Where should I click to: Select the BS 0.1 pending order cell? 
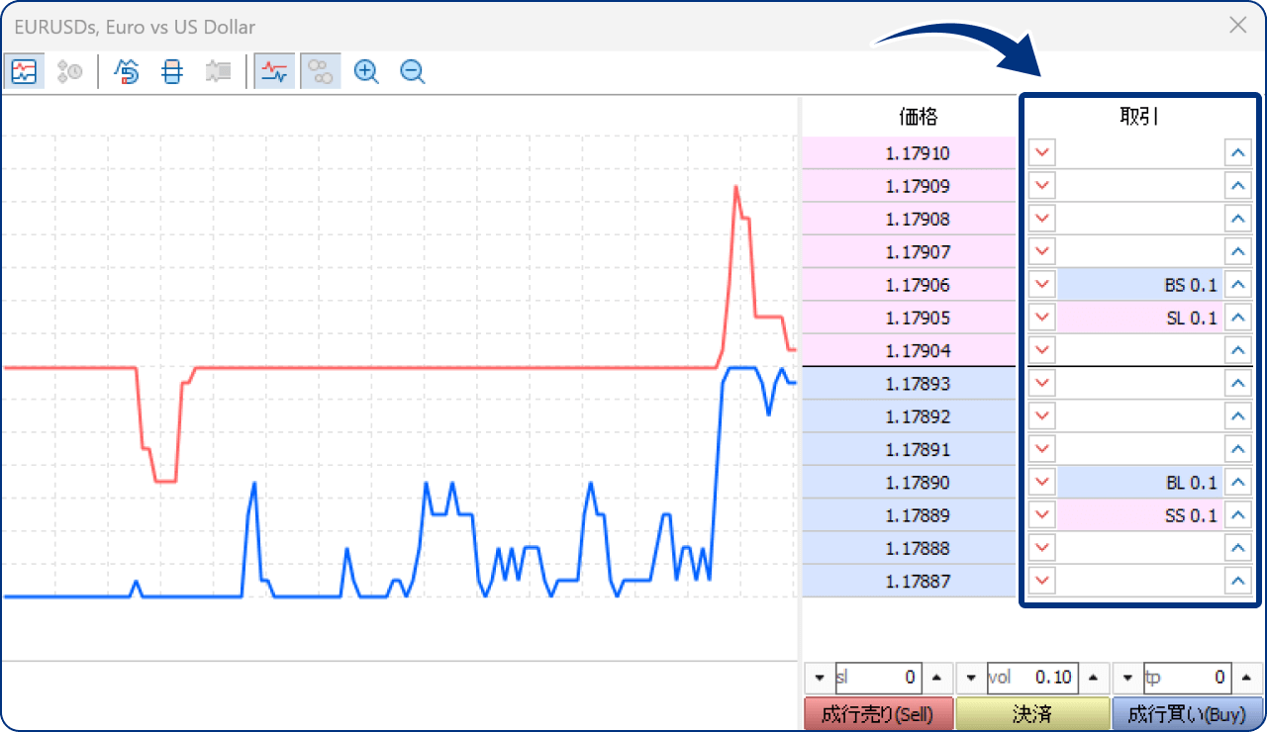(x=1139, y=285)
